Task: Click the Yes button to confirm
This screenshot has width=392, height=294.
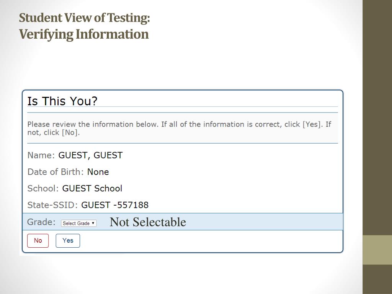Action: coord(68,241)
